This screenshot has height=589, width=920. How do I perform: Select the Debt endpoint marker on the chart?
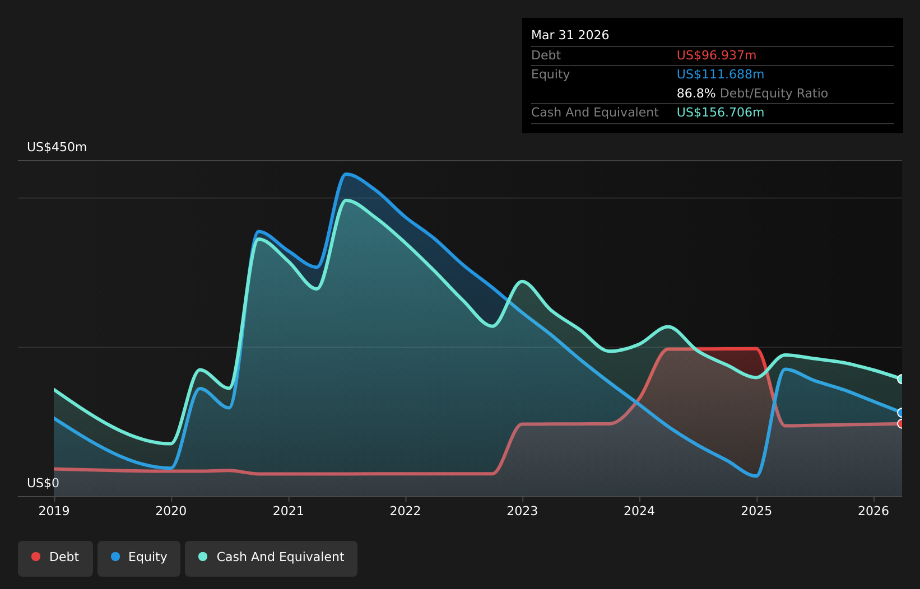[901, 424]
